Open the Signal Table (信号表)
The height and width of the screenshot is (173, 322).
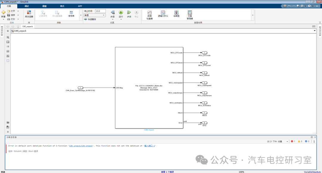click(71, 14)
